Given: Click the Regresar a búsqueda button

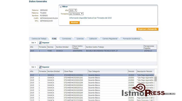Looking at the screenshot, I should 147,29.
